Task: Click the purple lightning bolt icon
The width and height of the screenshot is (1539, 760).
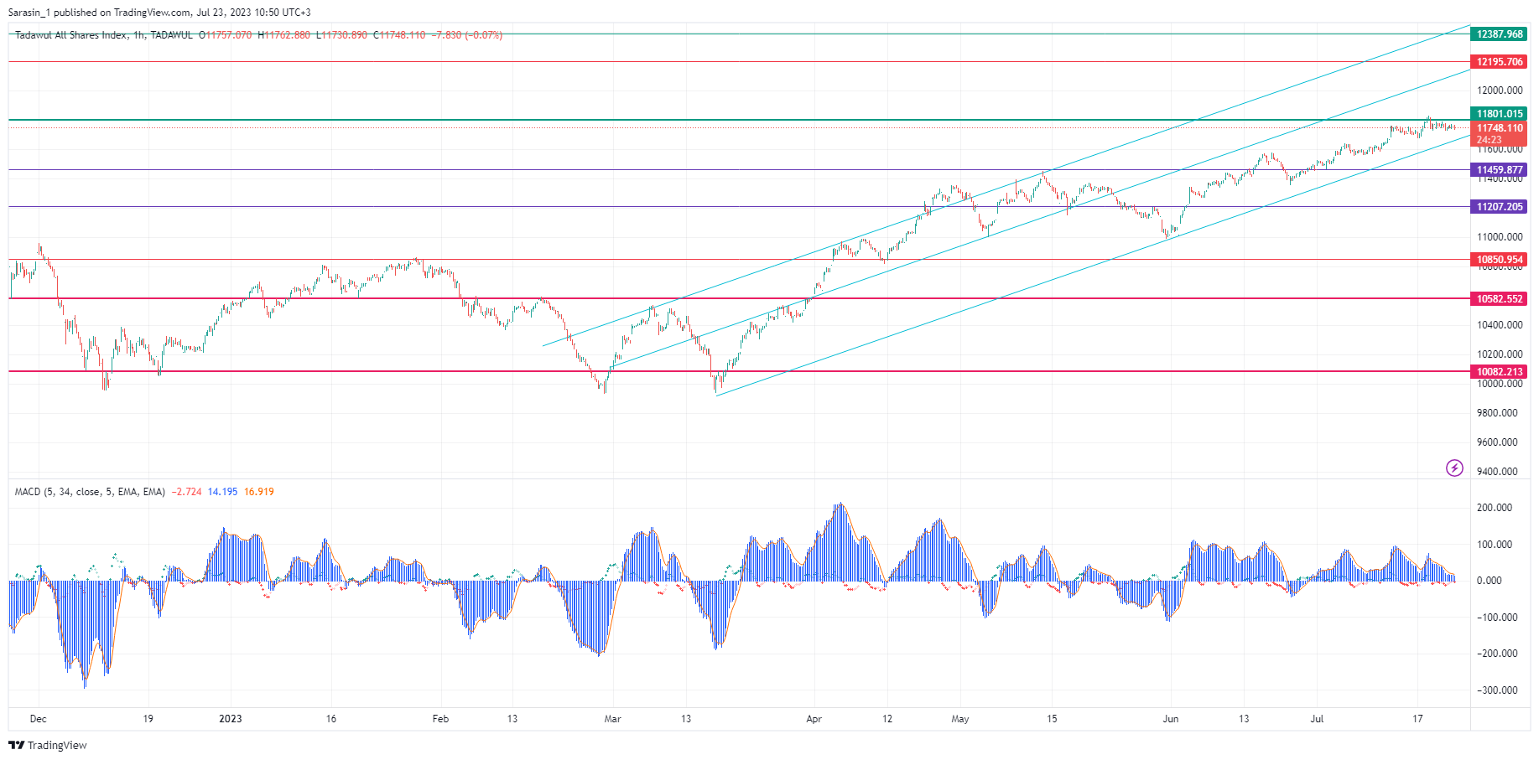Action: pos(1454,468)
